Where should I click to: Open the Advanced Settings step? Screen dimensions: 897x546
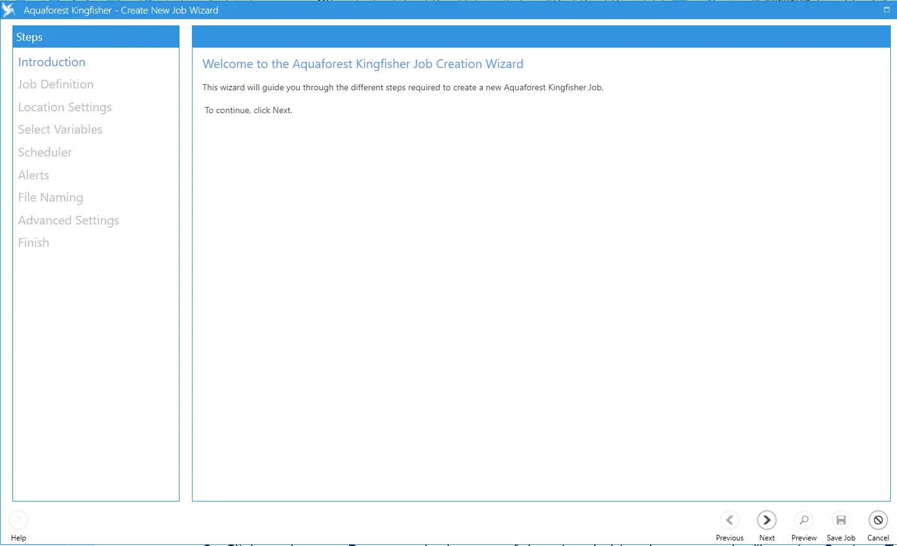(x=68, y=220)
